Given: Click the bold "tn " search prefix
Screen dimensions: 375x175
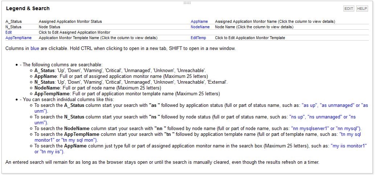Looking at the screenshot, I should pyautogui.click(x=169, y=134).
